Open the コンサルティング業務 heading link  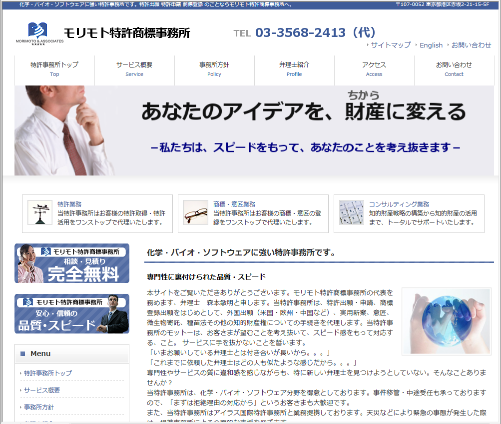[399, 204]
